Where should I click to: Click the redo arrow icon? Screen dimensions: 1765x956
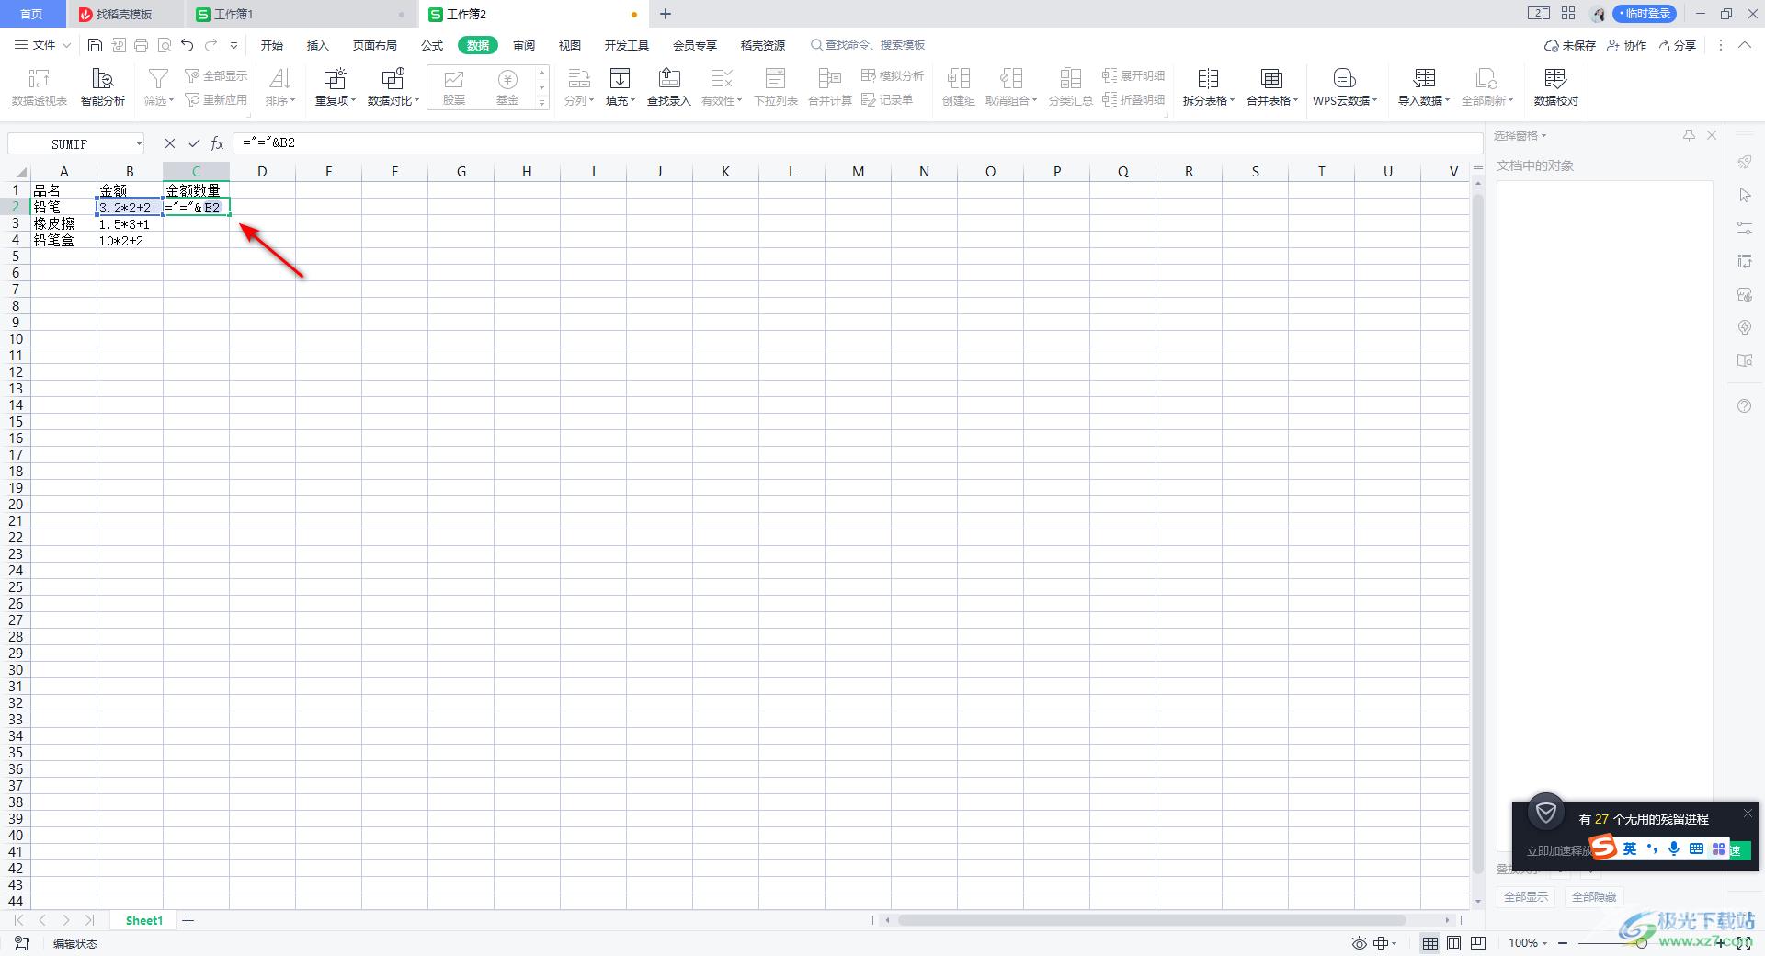(x=211, y=45)
